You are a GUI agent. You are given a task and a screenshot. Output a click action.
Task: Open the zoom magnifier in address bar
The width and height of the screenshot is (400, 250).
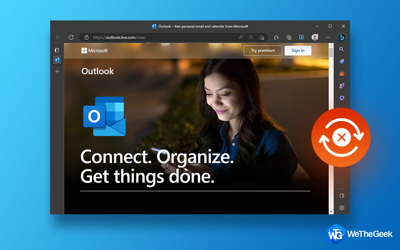coord(251,37)
